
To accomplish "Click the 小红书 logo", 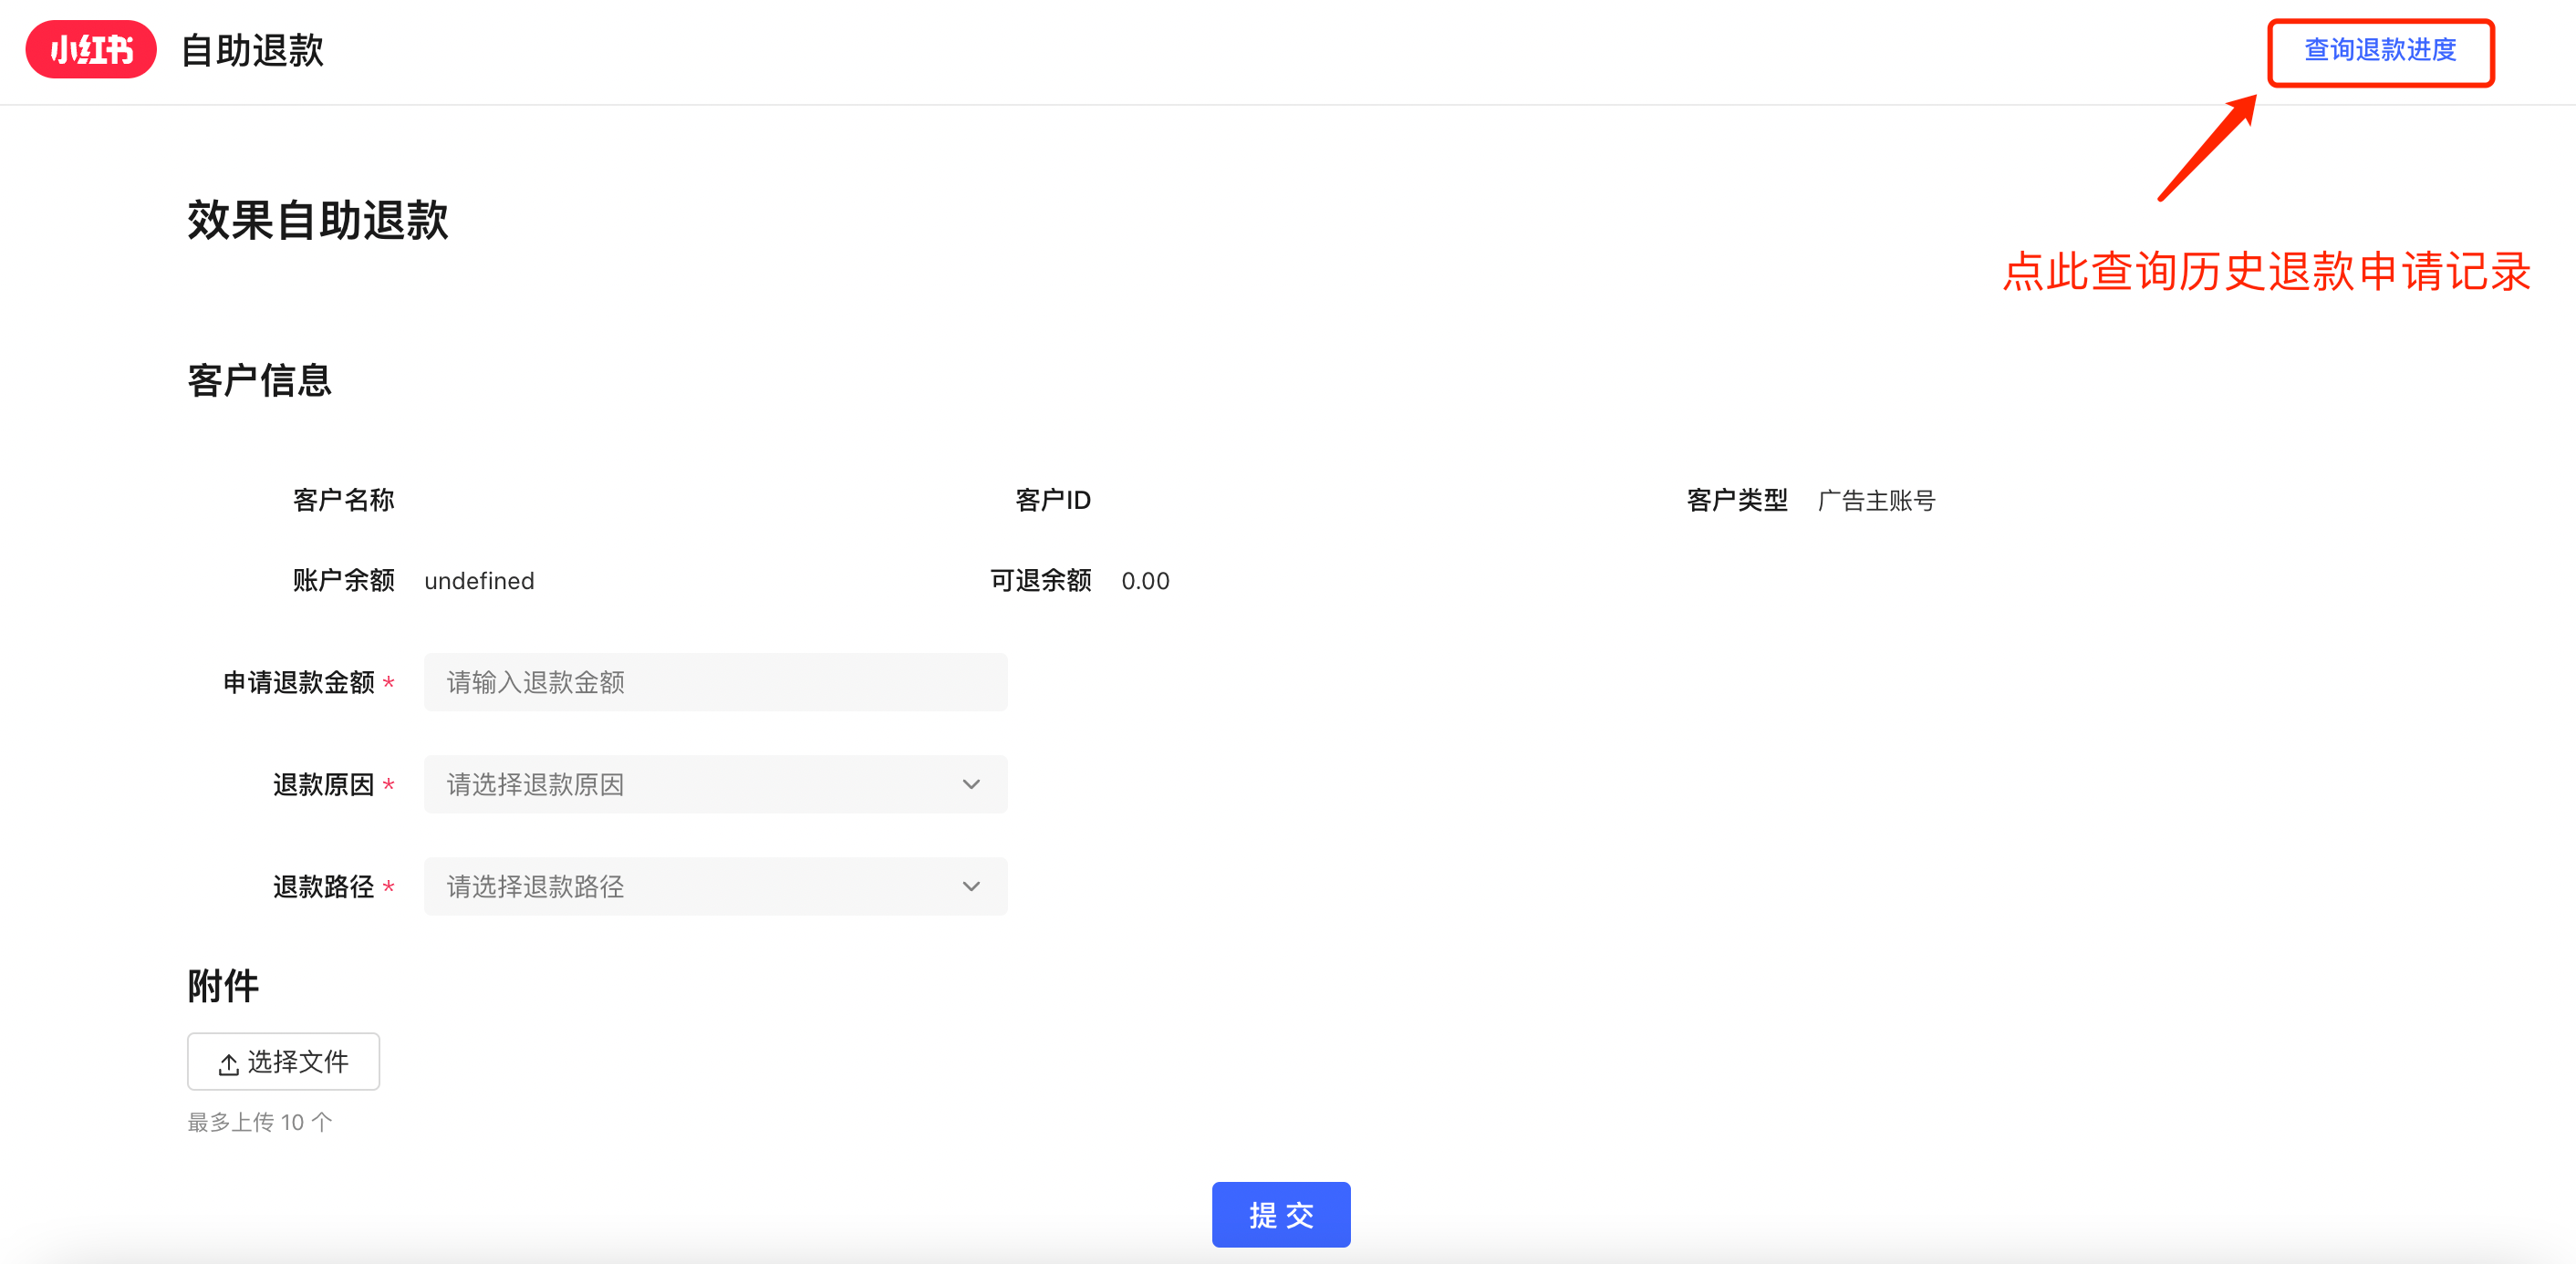I will (x=91, y=49).
